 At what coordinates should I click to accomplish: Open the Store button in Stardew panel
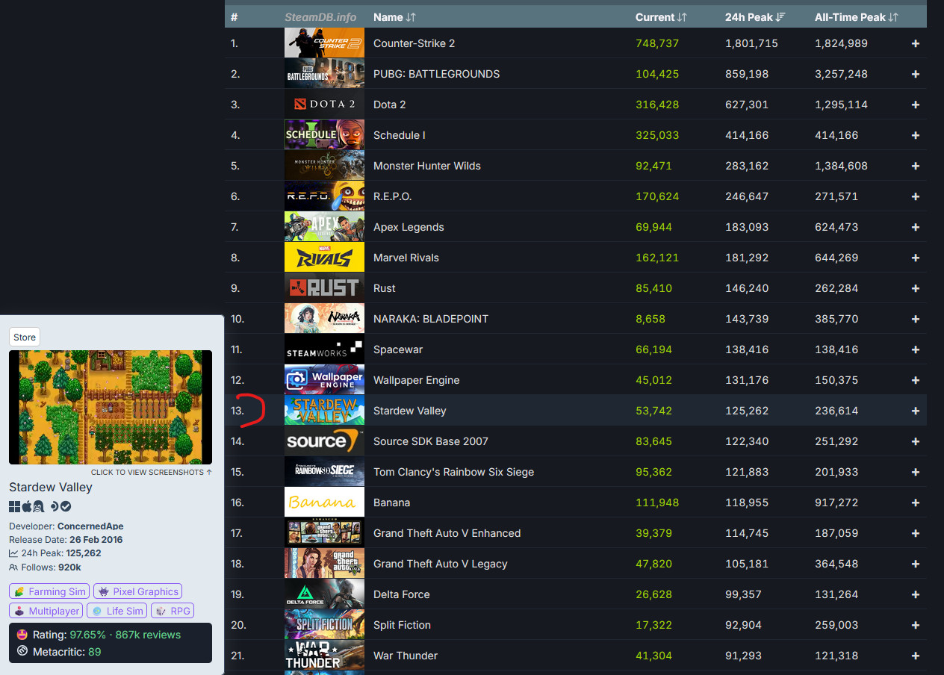[x=24, y=337]
